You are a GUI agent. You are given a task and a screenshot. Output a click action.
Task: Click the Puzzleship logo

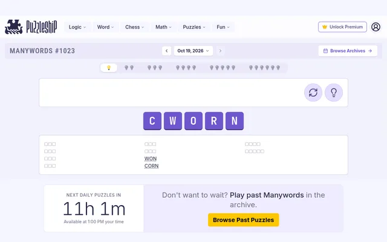(31, 27)
